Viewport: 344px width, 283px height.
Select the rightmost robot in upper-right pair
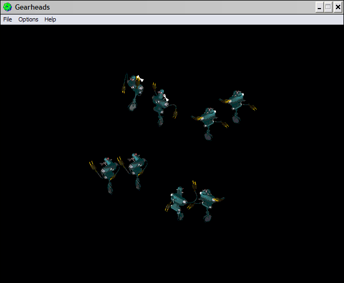click(235, 101)
